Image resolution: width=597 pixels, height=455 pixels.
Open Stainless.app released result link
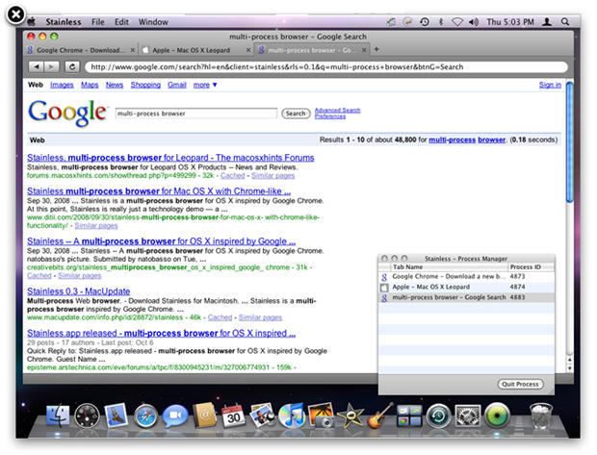pyautogui.click(x=161, y=333)
